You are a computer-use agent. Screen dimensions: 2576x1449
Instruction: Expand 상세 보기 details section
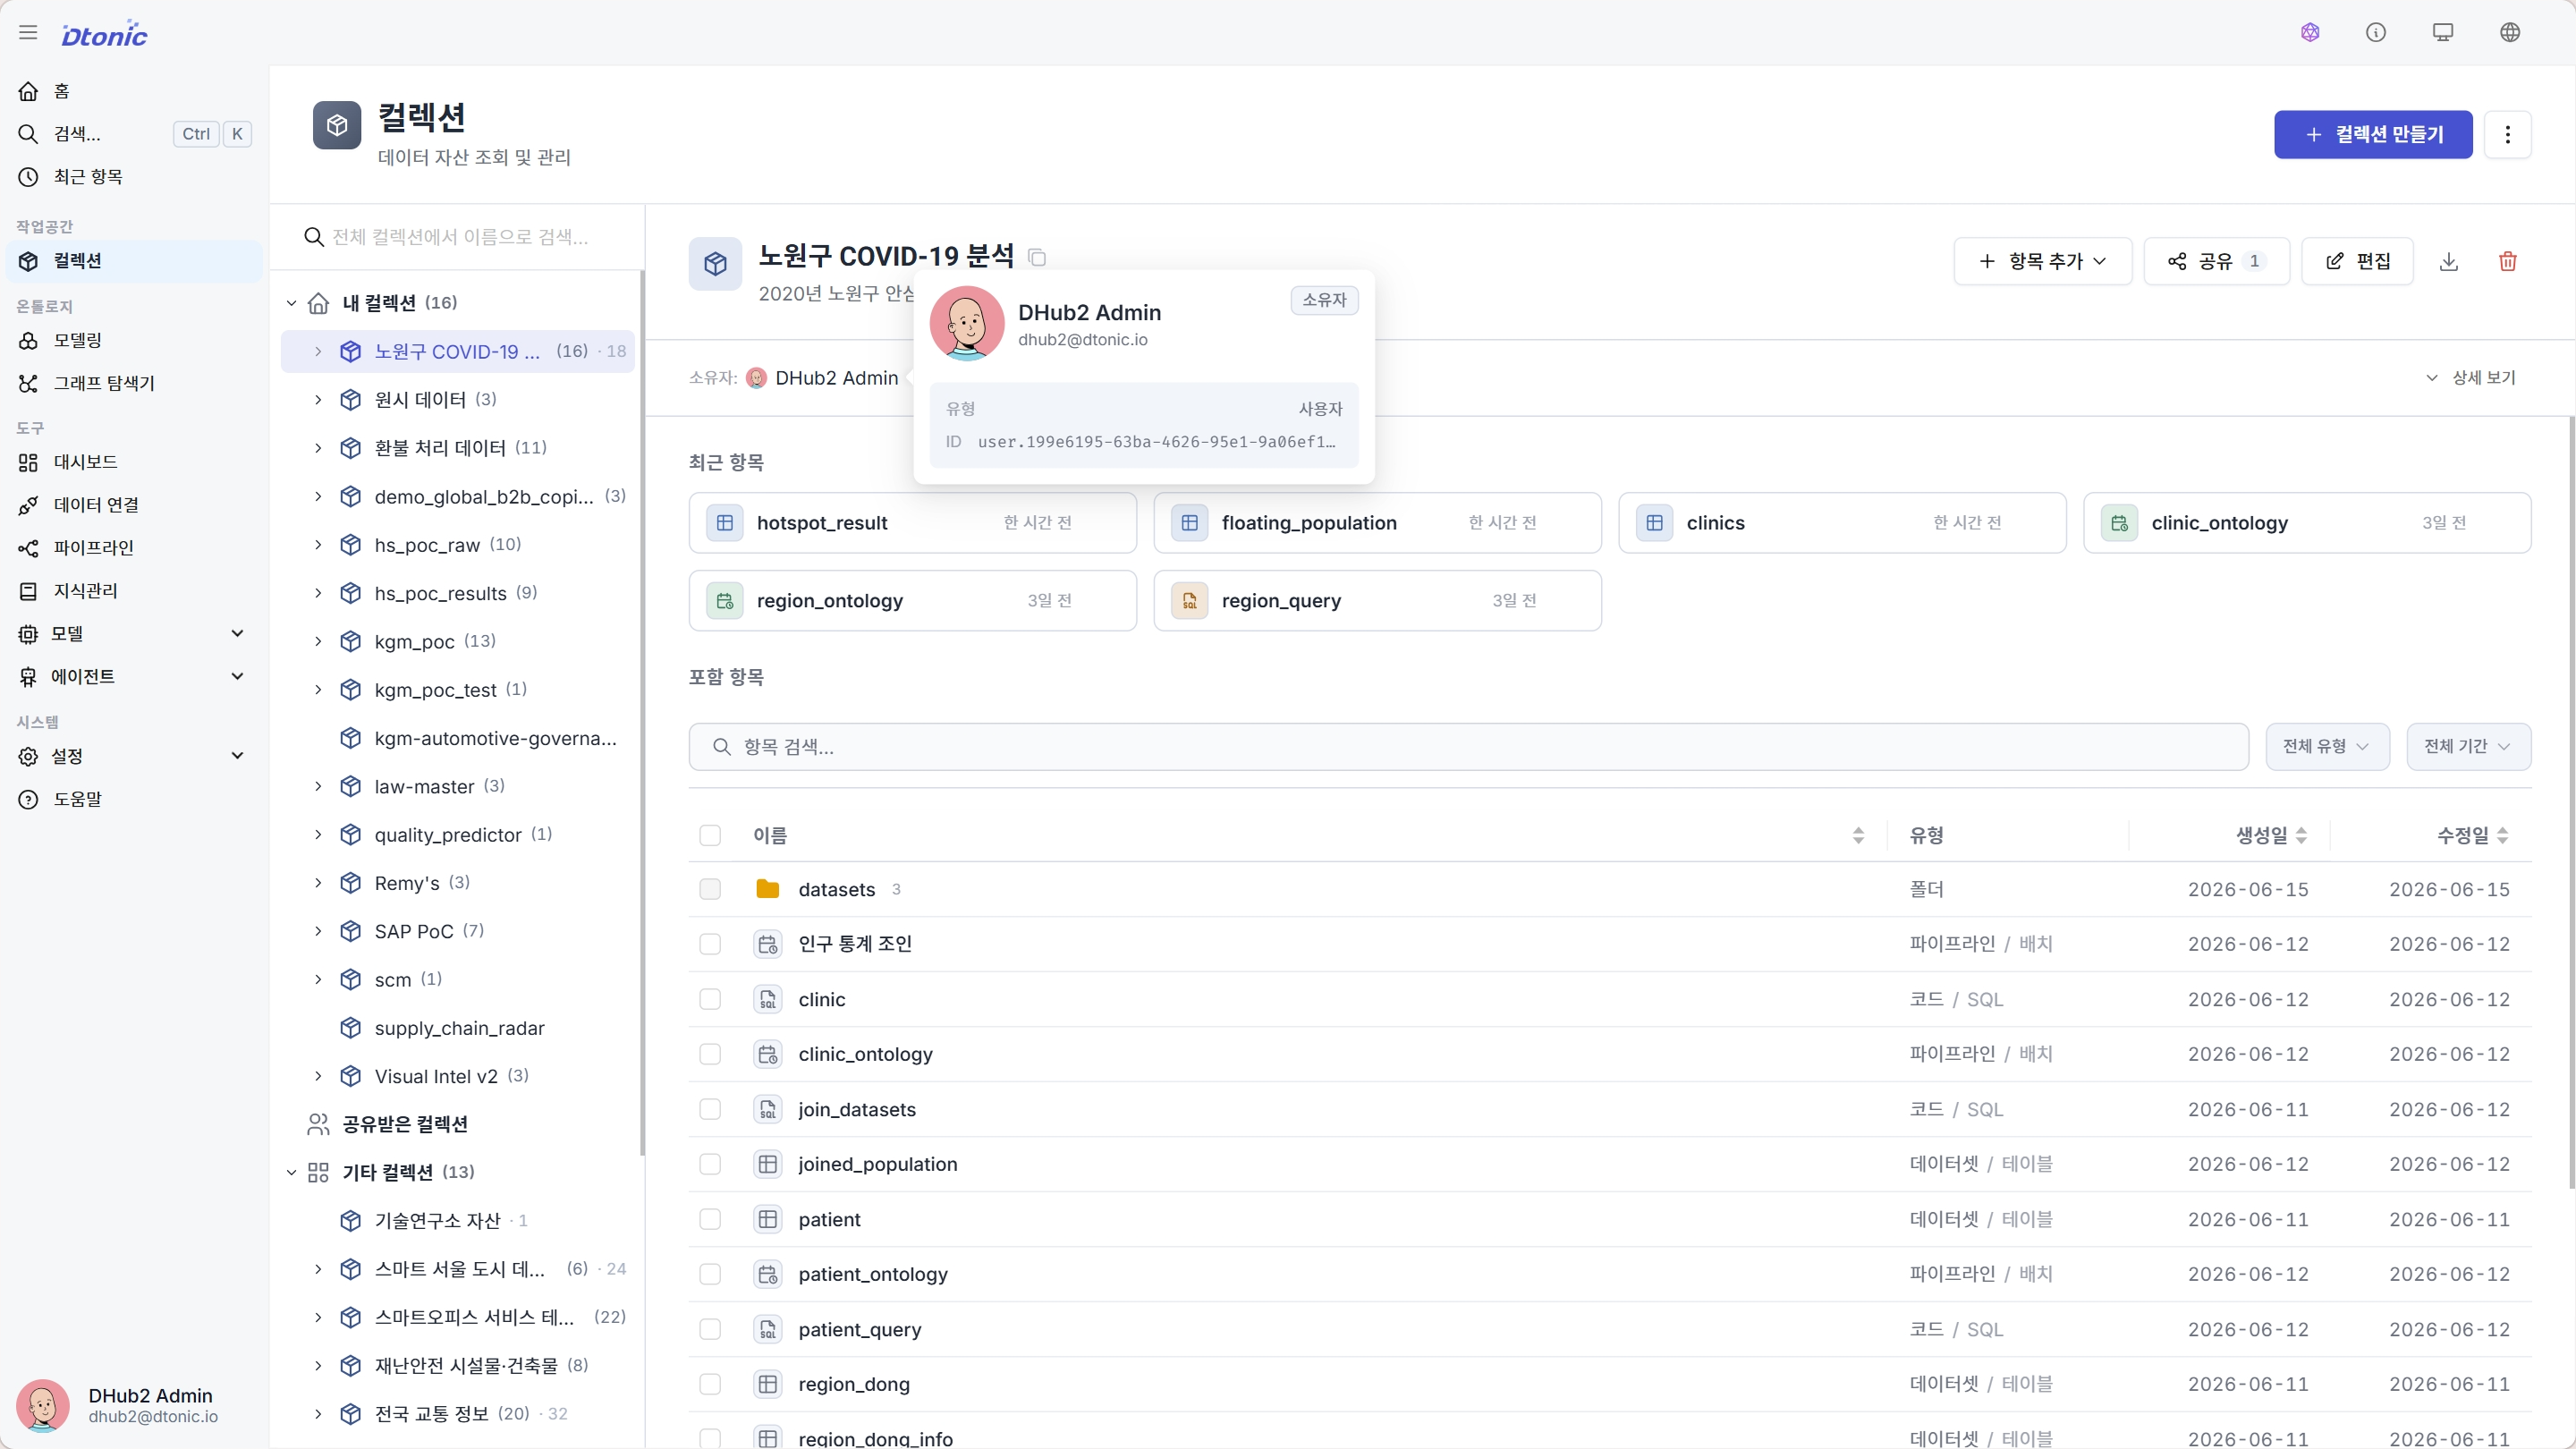tap(2471, 378)
